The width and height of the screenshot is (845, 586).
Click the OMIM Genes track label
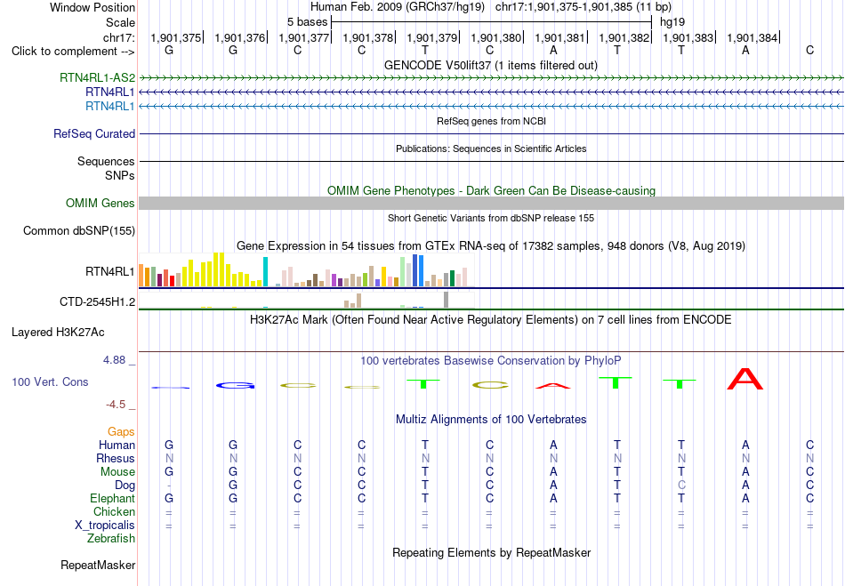(x=100, y=203)
